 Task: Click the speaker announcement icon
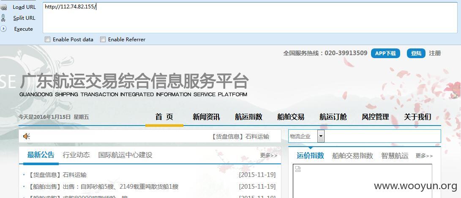coord(27,136)
